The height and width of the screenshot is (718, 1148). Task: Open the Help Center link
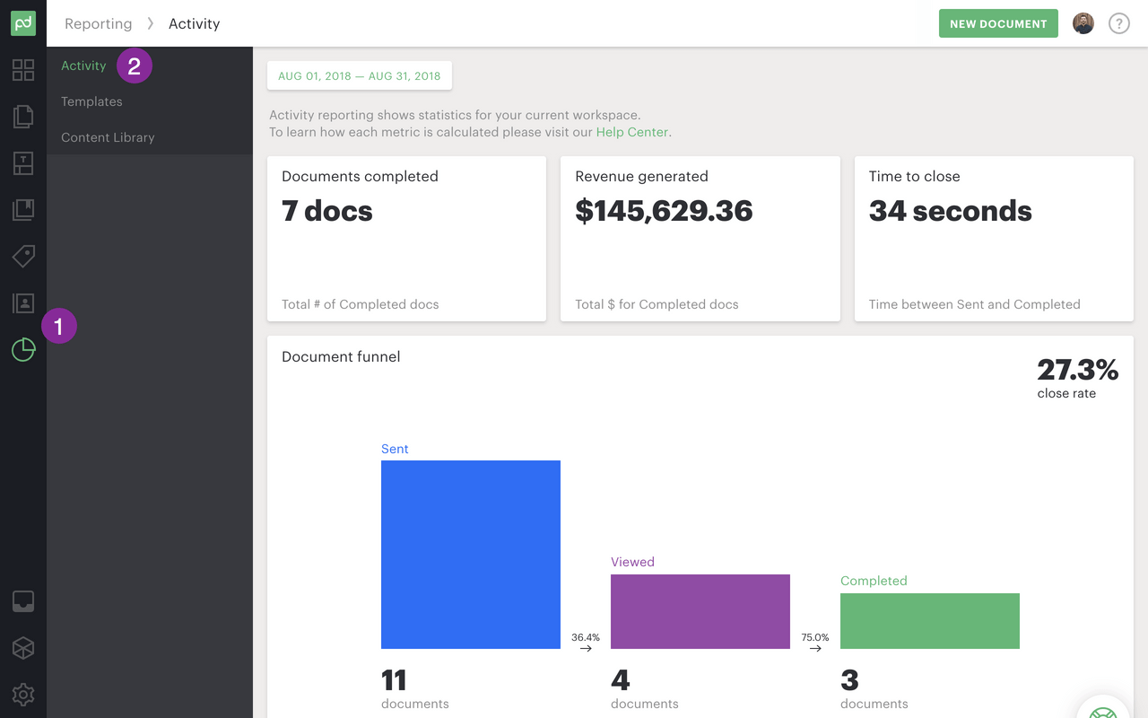[631, 131]
